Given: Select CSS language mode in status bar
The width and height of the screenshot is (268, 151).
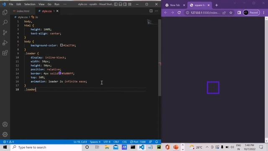Looking at the screenshot, I should click(x=124, y=142).
